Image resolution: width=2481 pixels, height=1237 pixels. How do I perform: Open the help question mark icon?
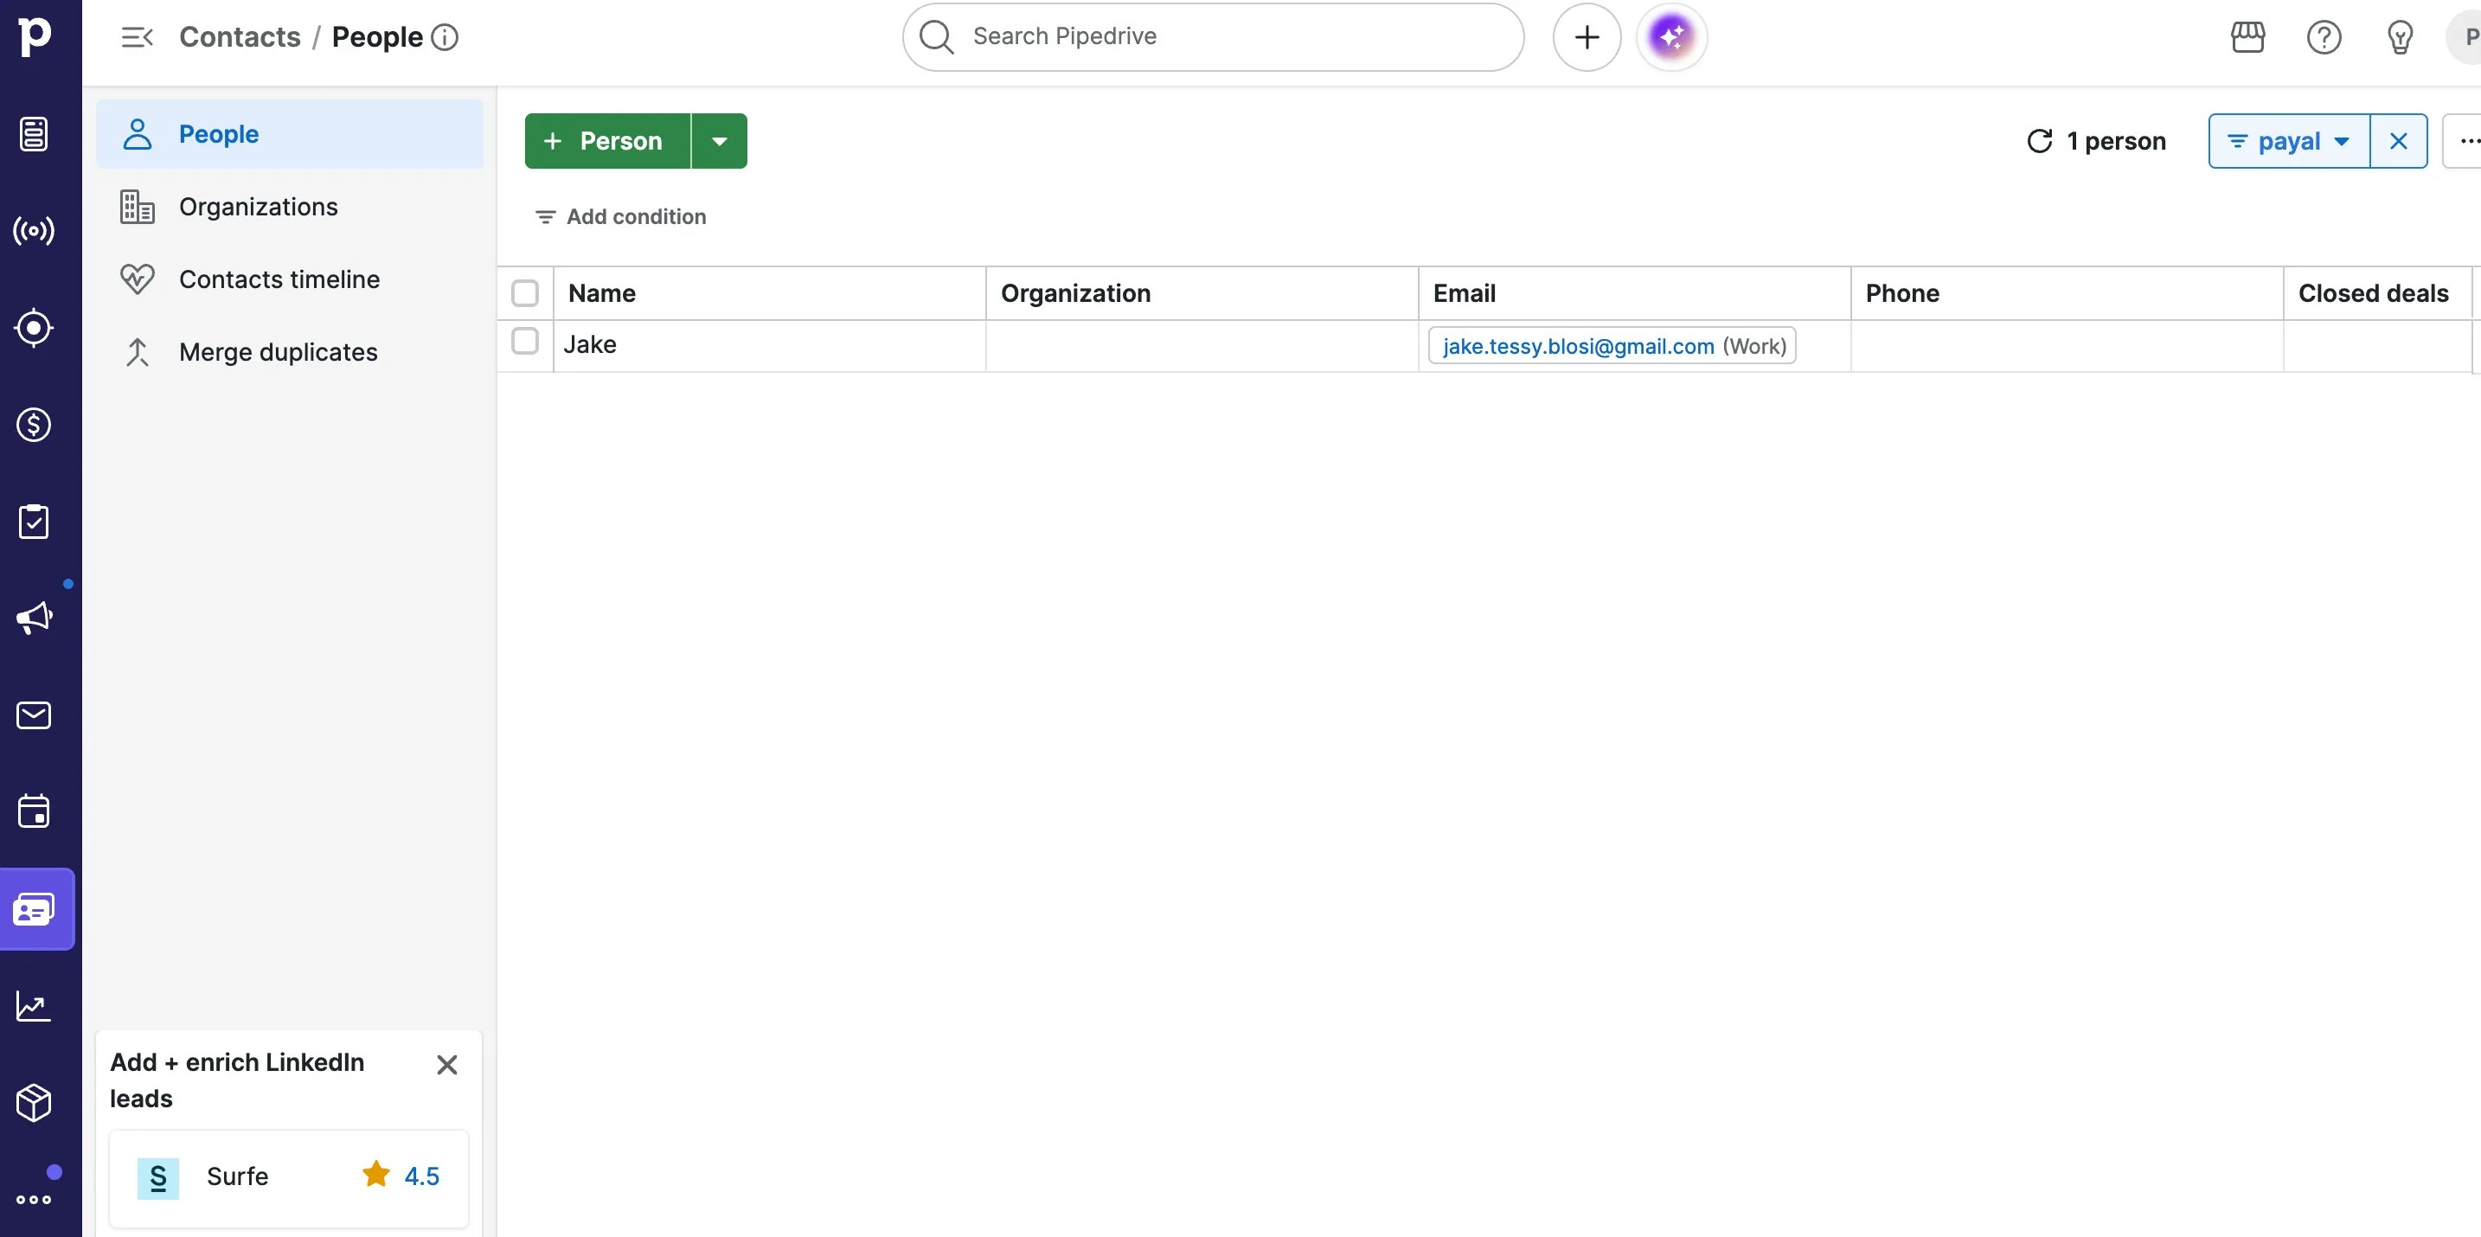(x=2323, y=36)
